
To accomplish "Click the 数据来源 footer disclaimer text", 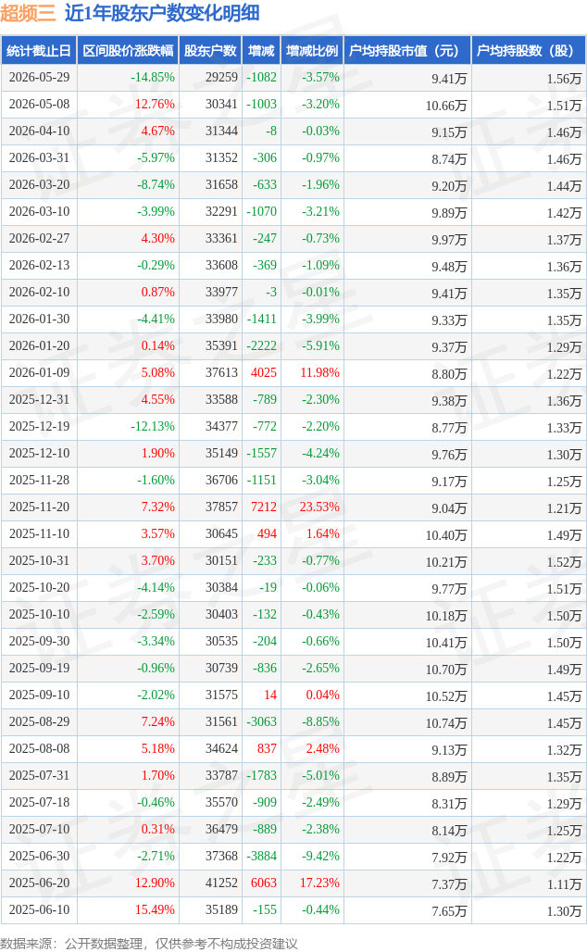I will point(149,943).
